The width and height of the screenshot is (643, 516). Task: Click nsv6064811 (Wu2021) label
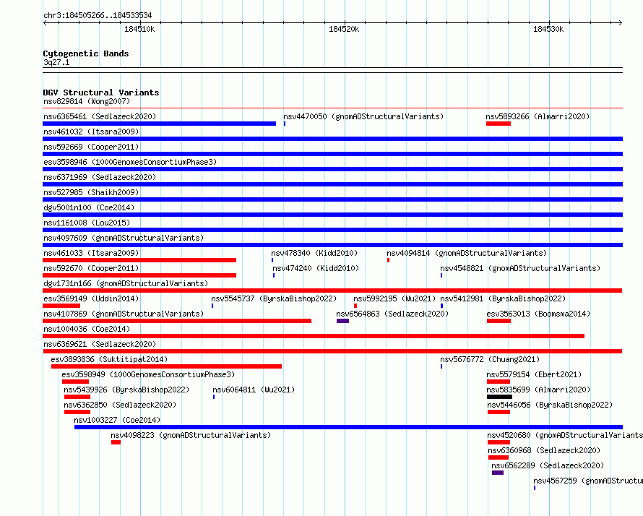(254, 390)
